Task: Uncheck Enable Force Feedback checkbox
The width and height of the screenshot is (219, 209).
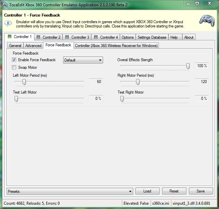Action: [14, 60]
